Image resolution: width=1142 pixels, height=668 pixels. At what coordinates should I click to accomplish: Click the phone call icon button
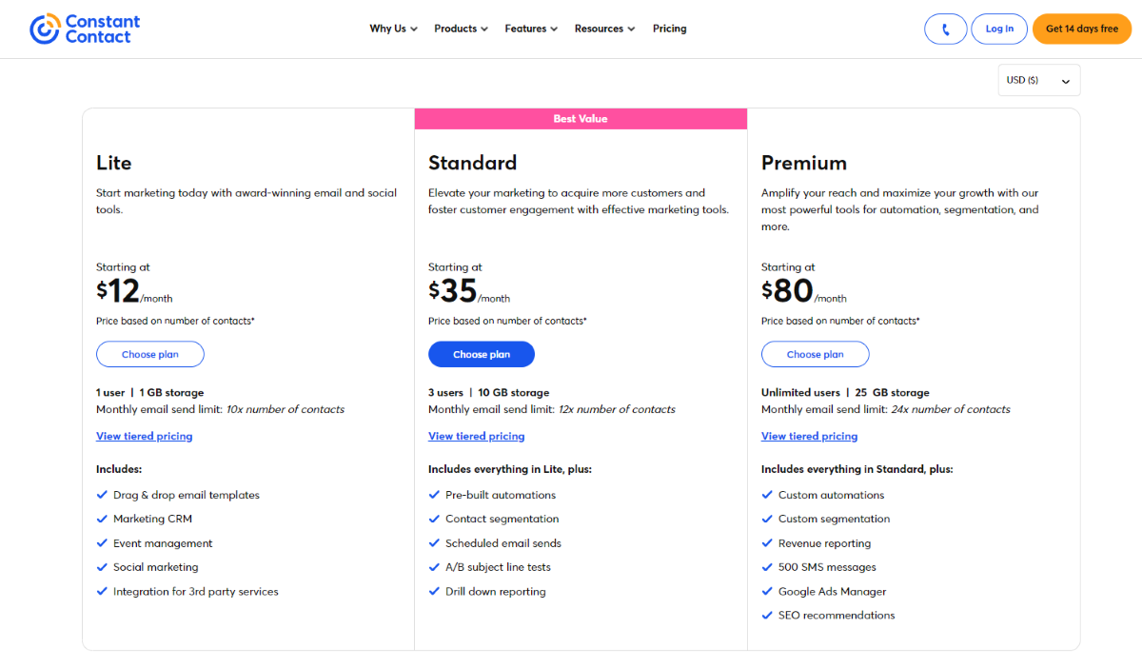tap(945, 29)
